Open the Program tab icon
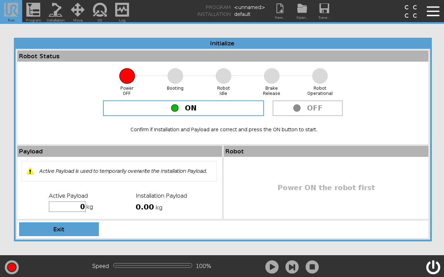The height and width of the screenshot is (277, 444). click(x=33, y=11)
